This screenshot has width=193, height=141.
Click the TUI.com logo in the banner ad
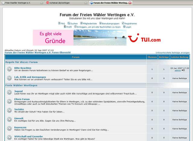click(x=144, y=38)
